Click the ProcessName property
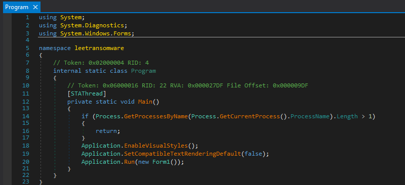The height and width of the screenshot is (185, 405). tap(309, 116)
